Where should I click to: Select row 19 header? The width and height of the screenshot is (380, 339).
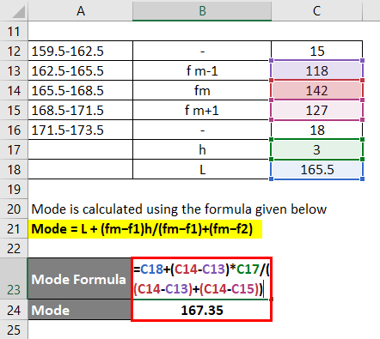(x=14, y=189)
